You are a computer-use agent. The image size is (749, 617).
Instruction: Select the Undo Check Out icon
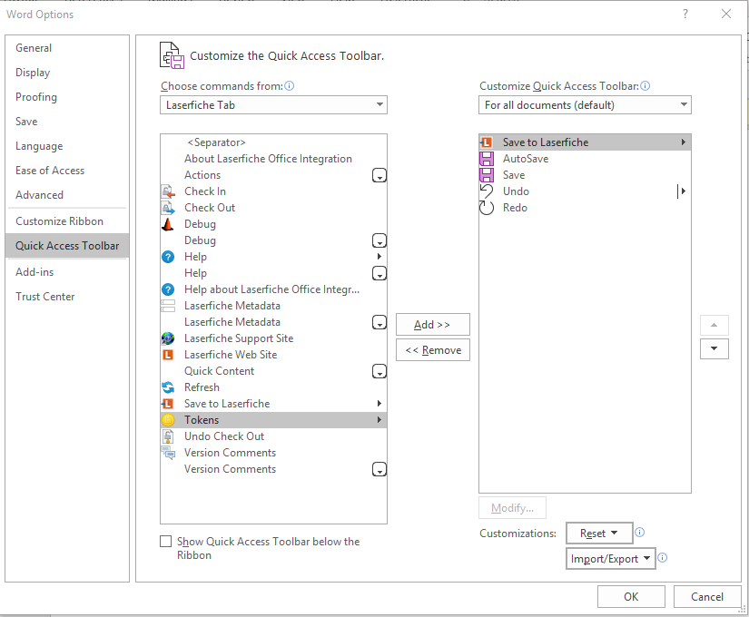(168, 436)
